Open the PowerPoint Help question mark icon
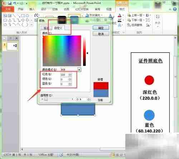The width and height of the screenshot is (179, 159). coord(175,9)
